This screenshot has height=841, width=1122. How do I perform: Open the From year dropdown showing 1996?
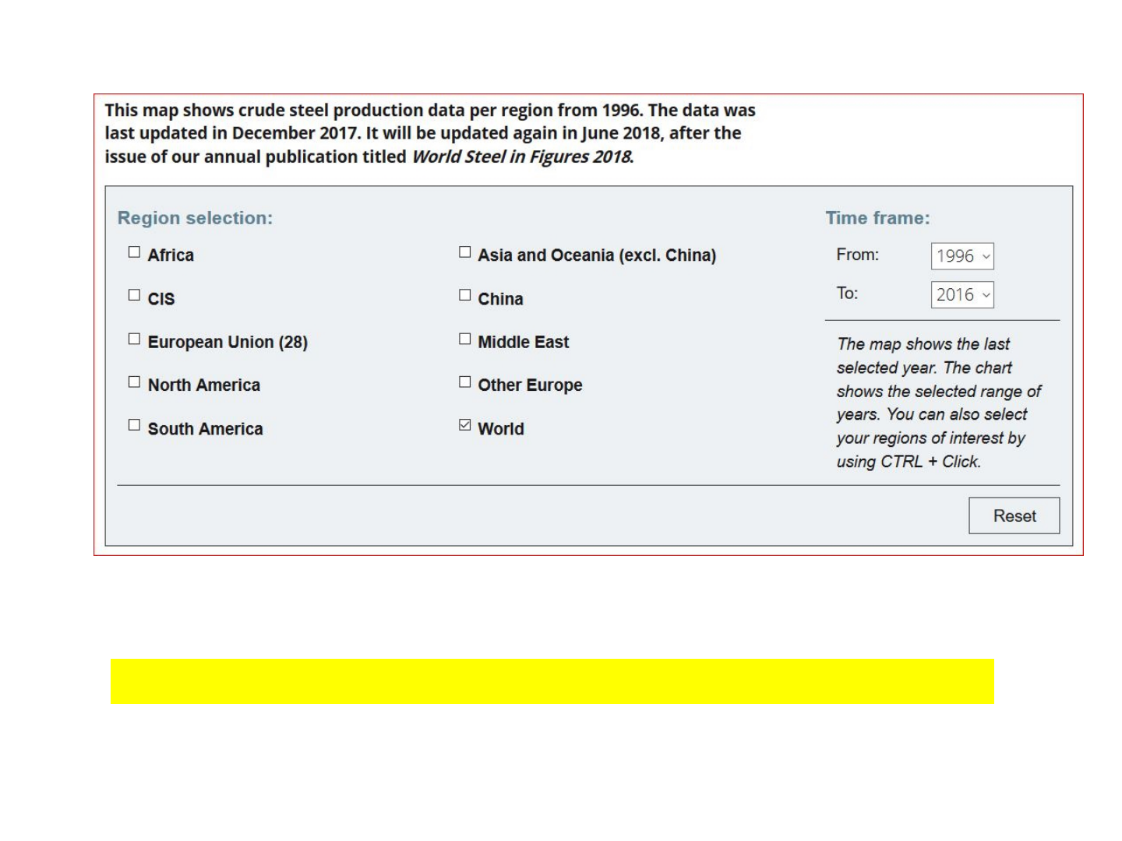coord(962,256)
